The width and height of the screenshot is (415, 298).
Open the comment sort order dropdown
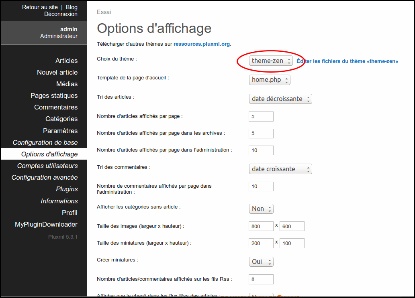click(x=280, y=169)
